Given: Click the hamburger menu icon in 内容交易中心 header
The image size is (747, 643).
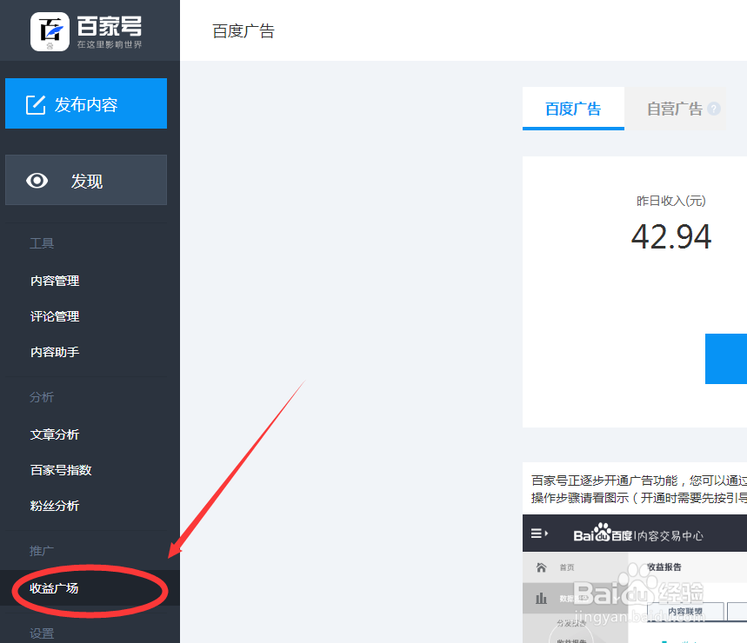Looking at the screenshot, I should pos(537,533).
